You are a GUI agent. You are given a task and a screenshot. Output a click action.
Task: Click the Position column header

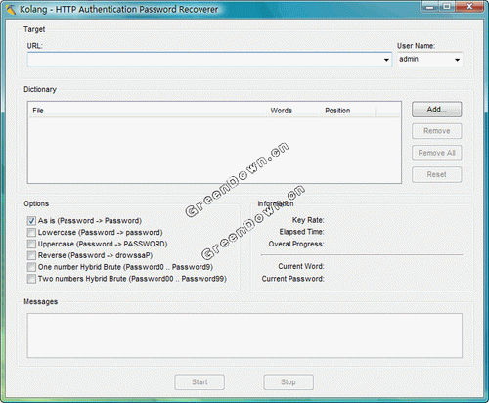click(347, 111)
